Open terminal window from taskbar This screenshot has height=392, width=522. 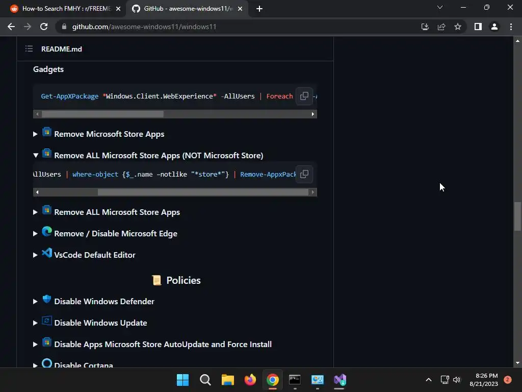click(295, 380)
